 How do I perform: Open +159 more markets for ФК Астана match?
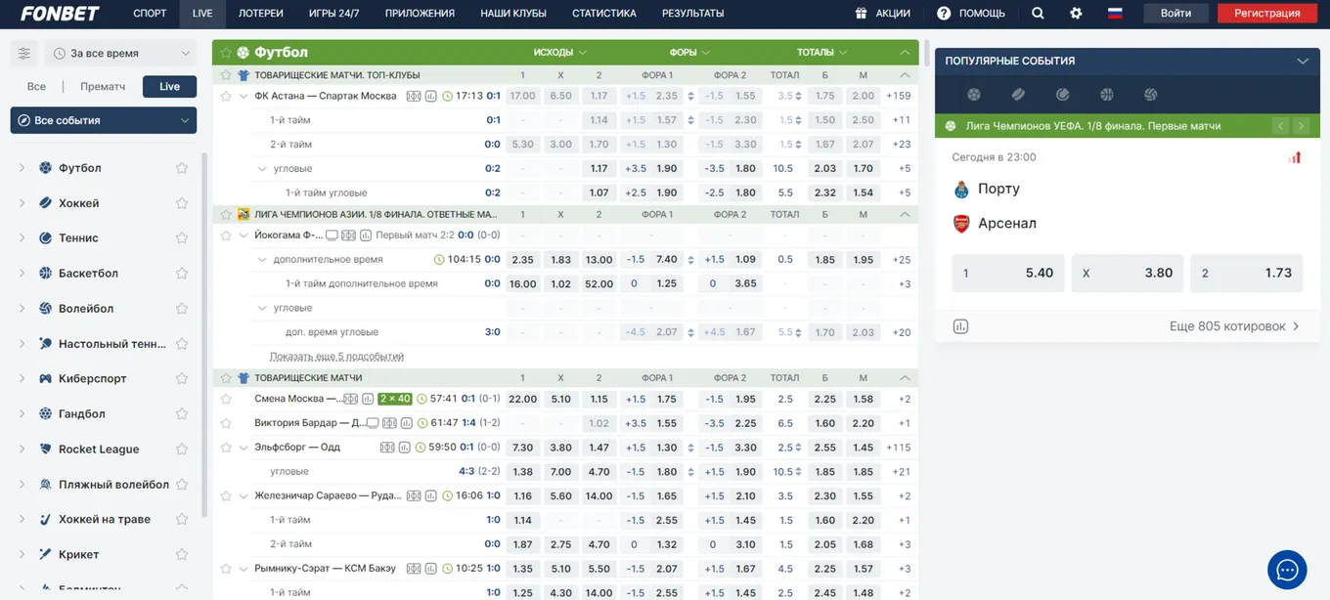point(899,96)
